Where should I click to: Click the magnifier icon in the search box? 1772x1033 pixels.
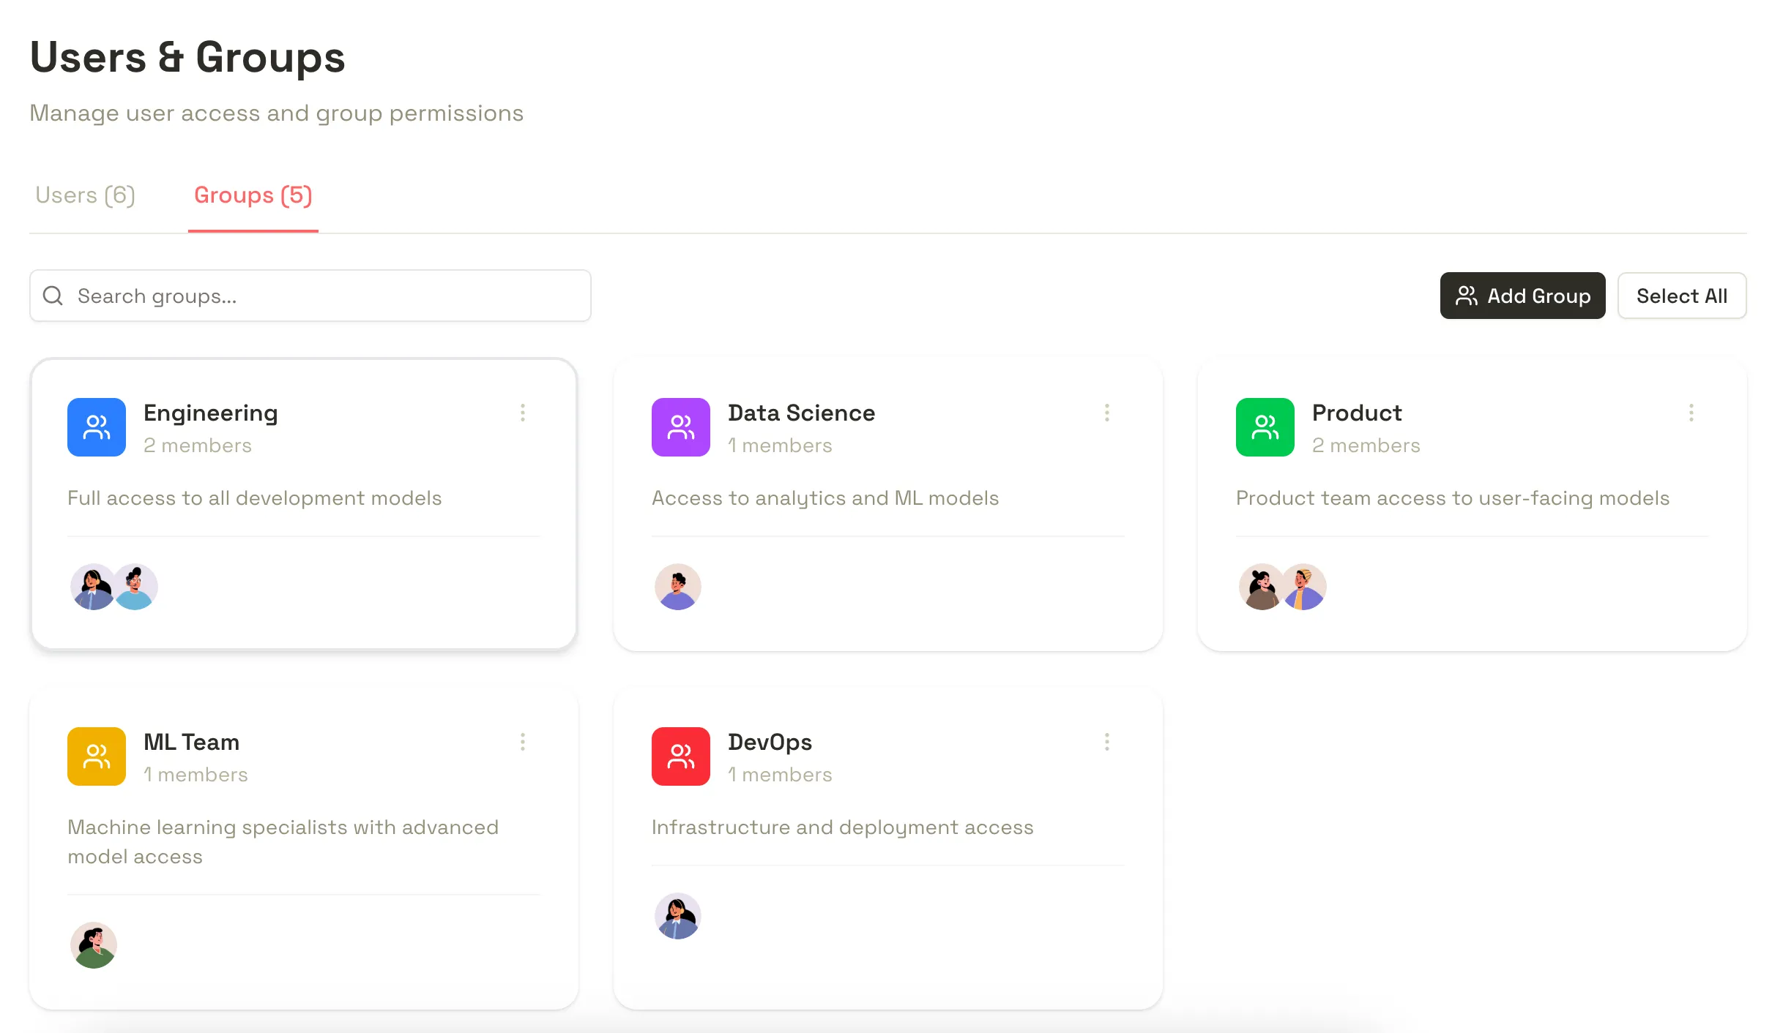click(x=53, y=296)
